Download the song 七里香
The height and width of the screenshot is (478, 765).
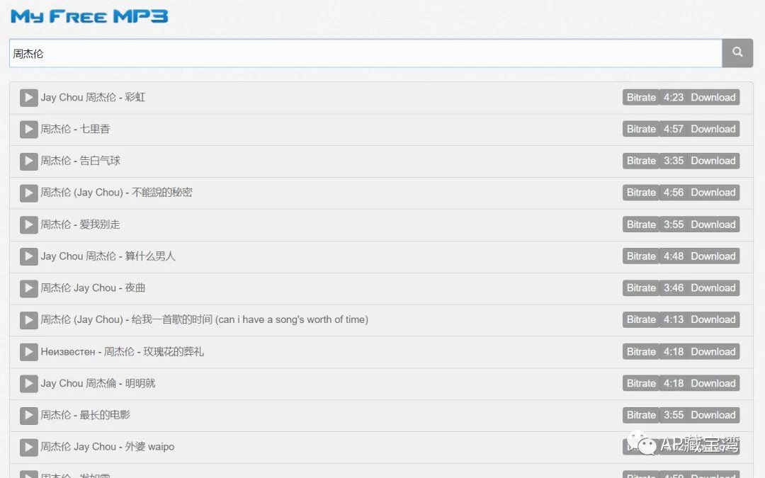coord(713,129)
